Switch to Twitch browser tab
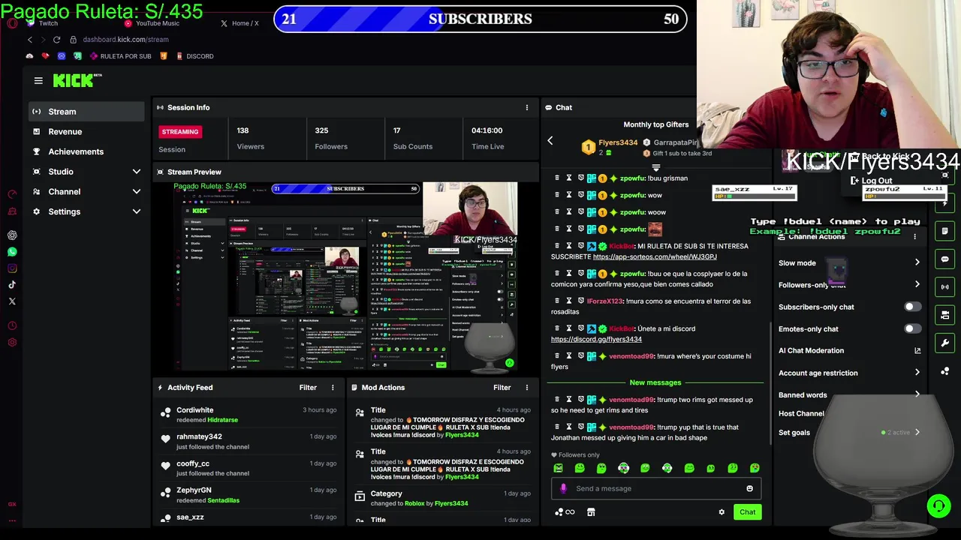Screen dimensions: 961x540 pos(42,23)
